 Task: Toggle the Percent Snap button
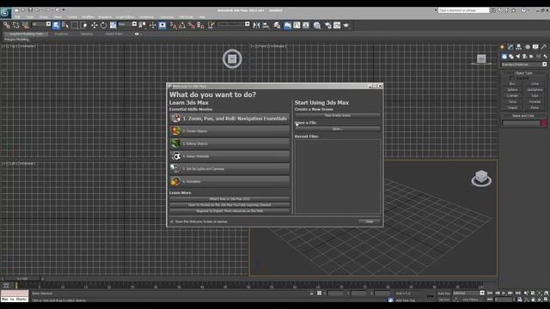click(191, 25)
